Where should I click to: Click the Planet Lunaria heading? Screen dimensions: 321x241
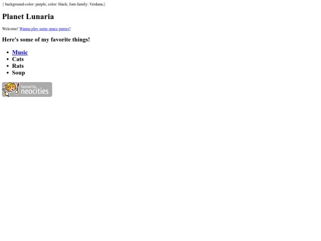[x=28, y=17]
